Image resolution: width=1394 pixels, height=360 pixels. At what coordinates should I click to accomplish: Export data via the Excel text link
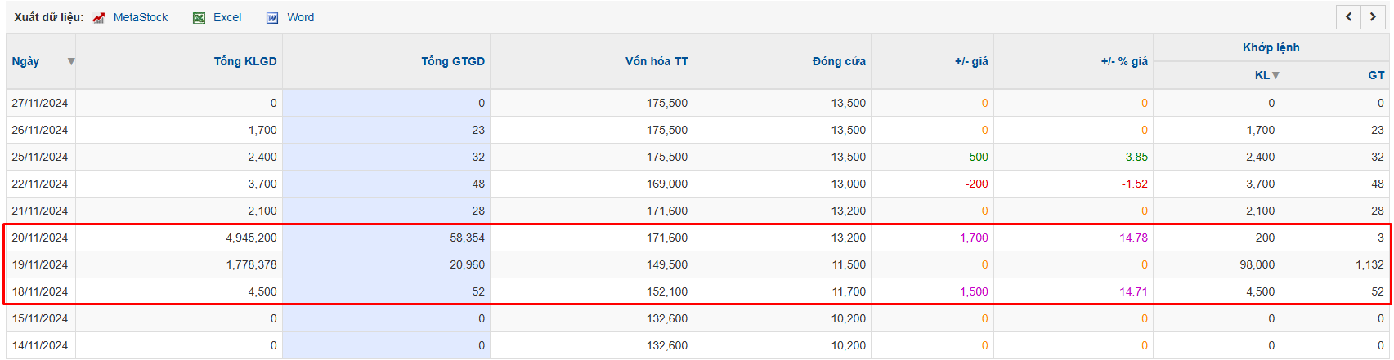(227, 17)
